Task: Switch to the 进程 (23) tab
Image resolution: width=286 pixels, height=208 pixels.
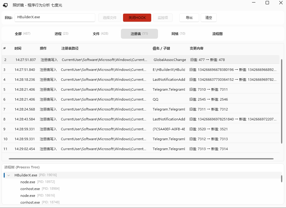Action: 62,34
